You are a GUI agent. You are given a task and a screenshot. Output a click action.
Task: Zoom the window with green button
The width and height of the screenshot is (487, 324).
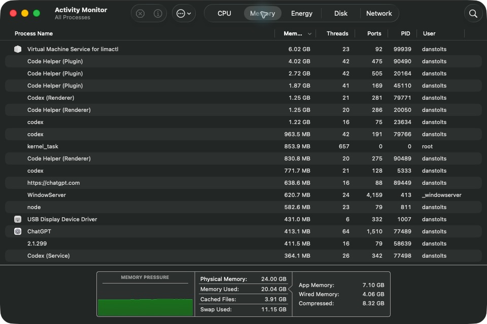pyautogui.click(x=37, y=13)
